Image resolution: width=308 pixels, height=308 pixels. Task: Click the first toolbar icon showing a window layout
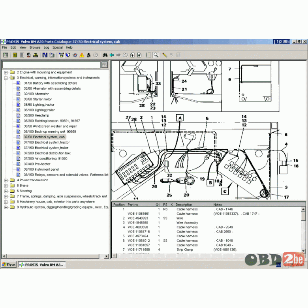[x=6, y=55]
